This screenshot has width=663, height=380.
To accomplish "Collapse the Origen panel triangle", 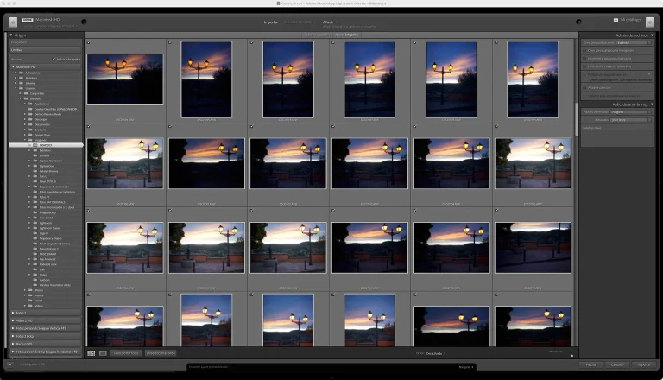I will [11, 35].
